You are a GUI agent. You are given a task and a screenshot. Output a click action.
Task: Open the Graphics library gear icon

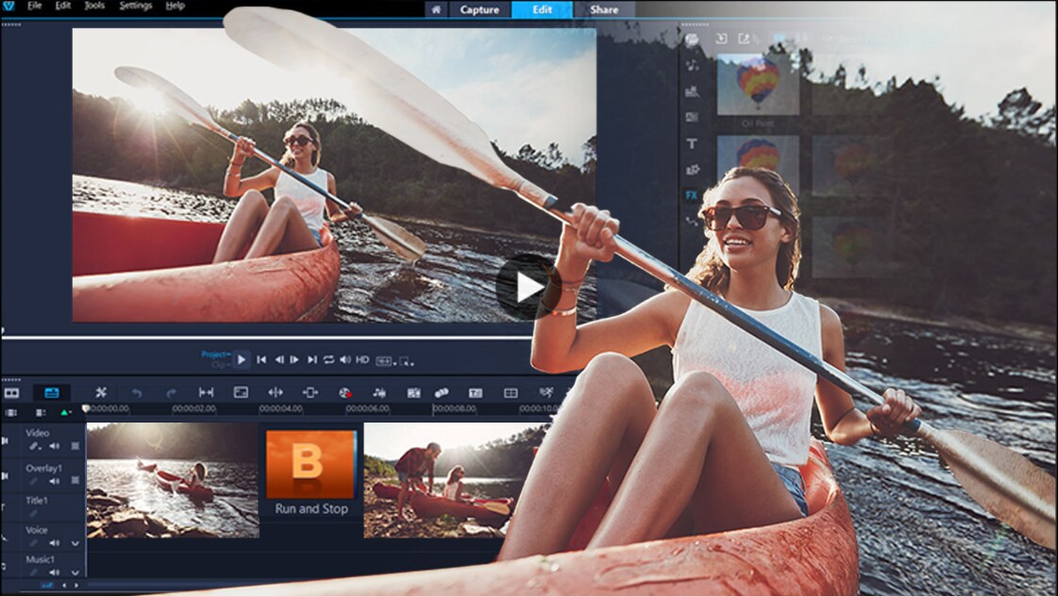693,170
